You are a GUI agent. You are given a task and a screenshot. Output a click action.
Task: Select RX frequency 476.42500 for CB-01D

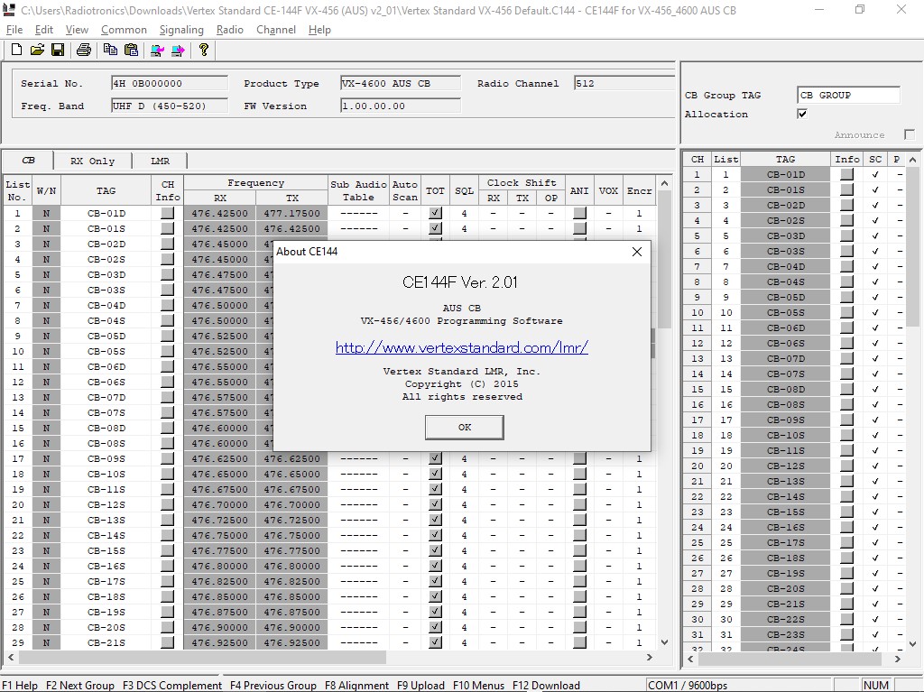[219, 213]
